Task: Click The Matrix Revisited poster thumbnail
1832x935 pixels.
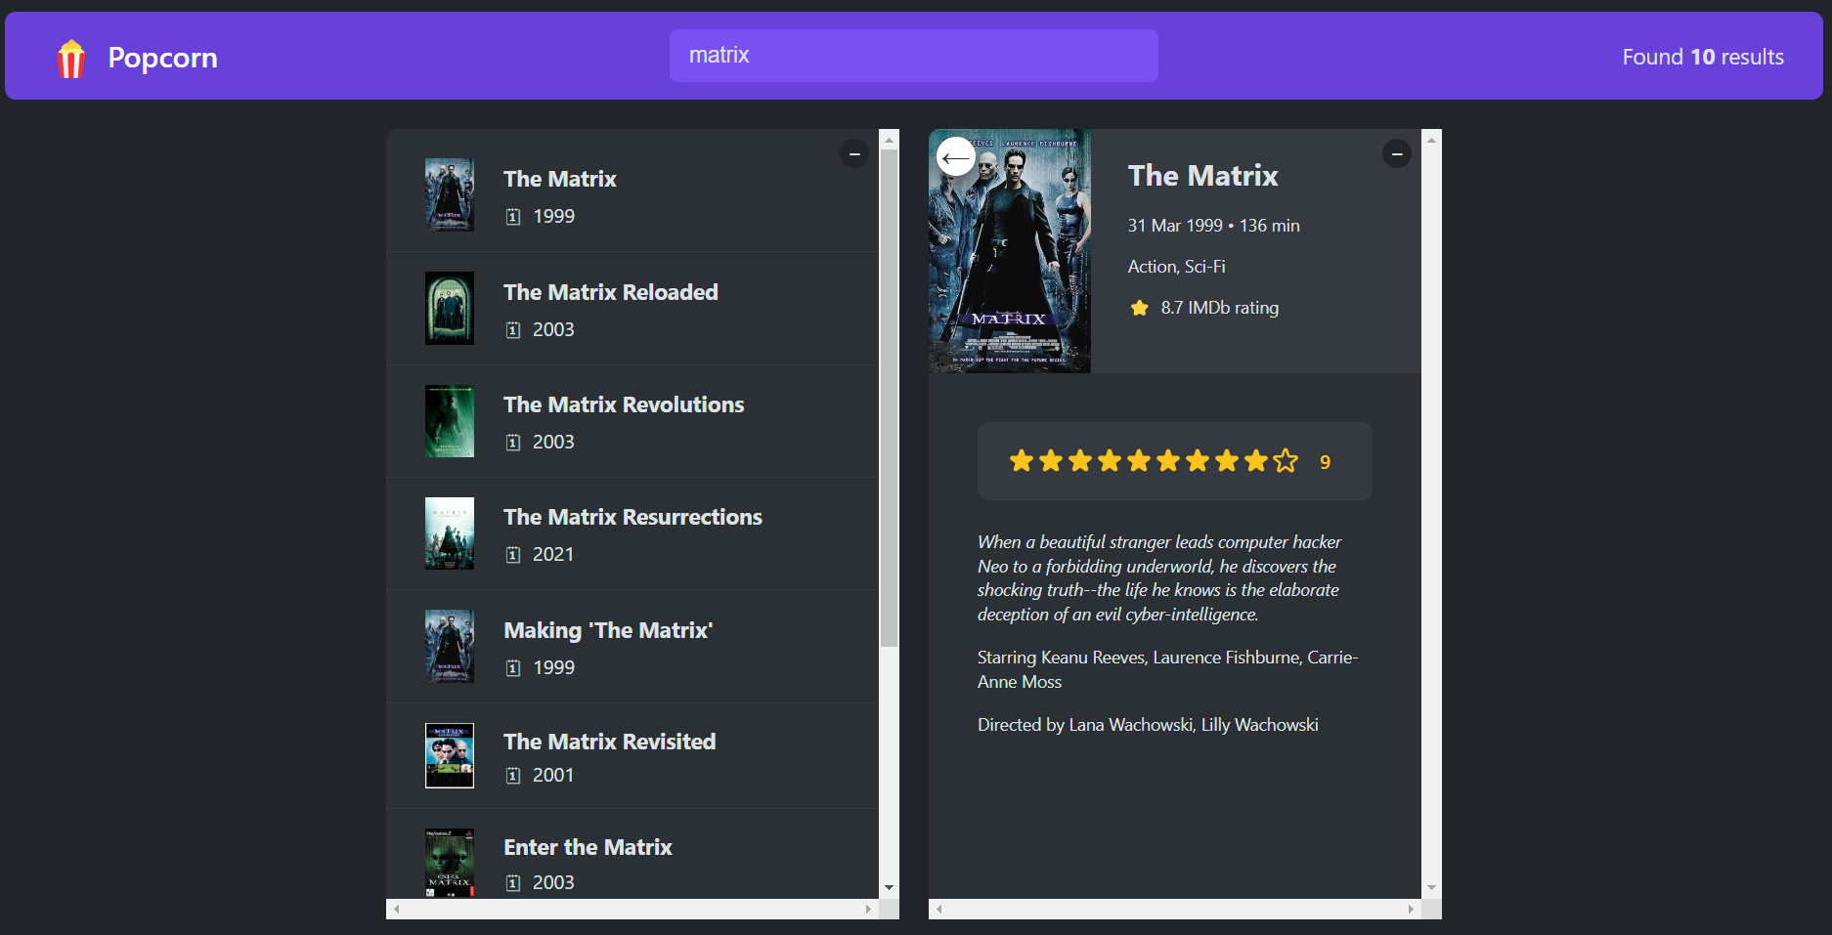Action: 450,755
